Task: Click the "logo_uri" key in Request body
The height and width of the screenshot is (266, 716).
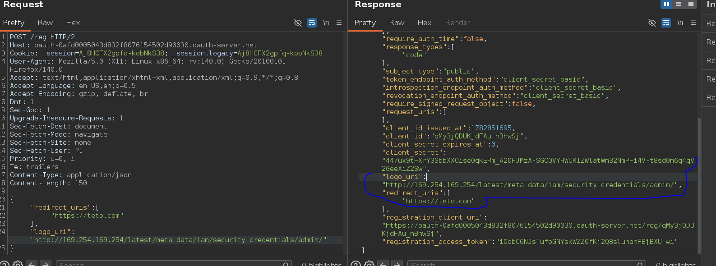Action: (51, 232)
